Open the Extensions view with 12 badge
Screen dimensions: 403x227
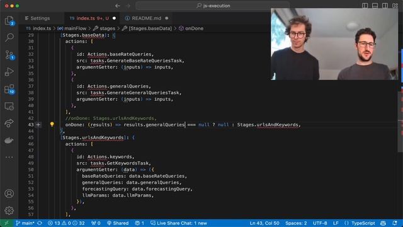(9, 89)
